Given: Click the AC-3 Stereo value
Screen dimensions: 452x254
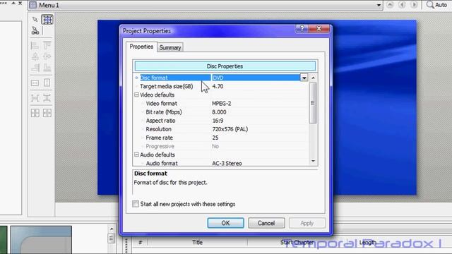Looking at the screenshot, I should point(227,163).
